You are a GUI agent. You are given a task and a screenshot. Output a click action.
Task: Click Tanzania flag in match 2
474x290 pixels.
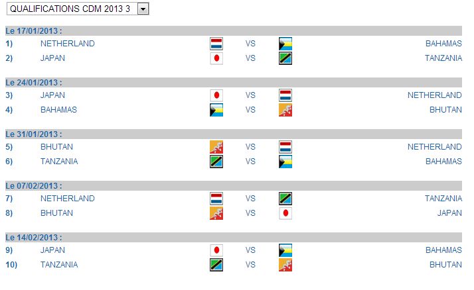click(x=285, y=58)
